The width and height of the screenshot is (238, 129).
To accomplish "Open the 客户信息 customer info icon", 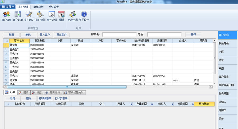I will 6,16.
